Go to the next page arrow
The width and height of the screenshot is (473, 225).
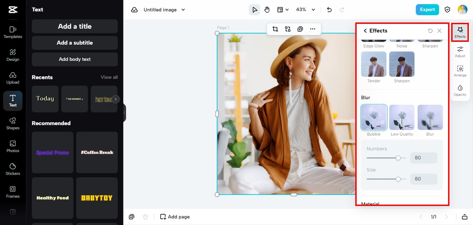click(x=446, y=217)
